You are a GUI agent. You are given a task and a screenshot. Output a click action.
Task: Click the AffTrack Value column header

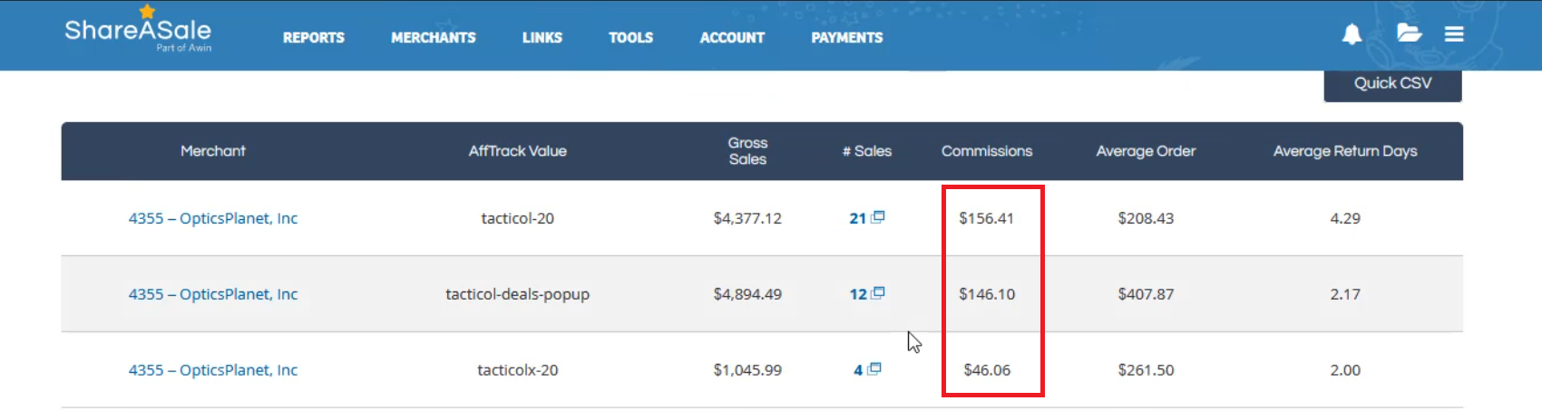pos(517,151)
